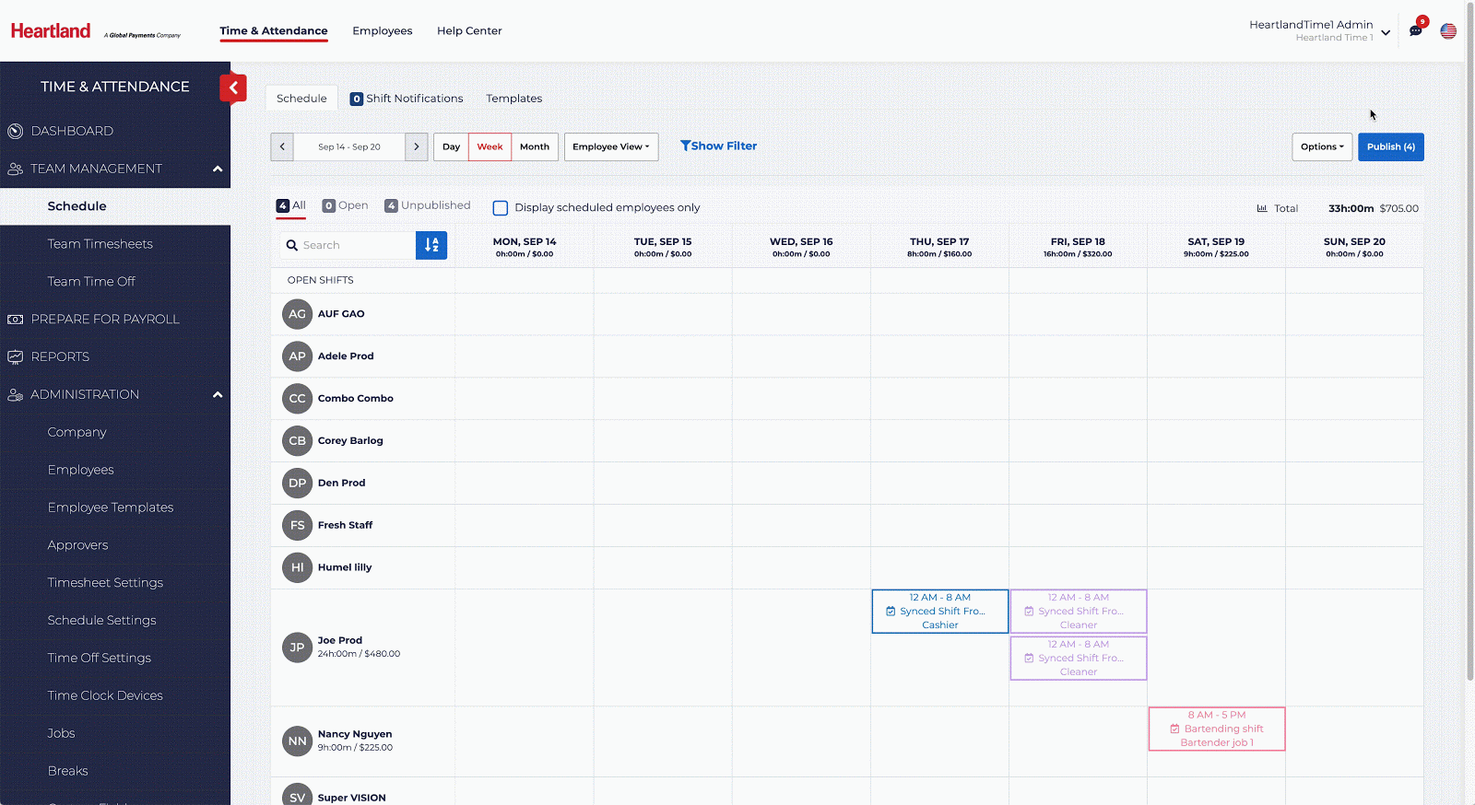The width and height of the screenshot is (1475, 805).
Task: Switch to the Templates tab
Action: click(x=513, y=99)
